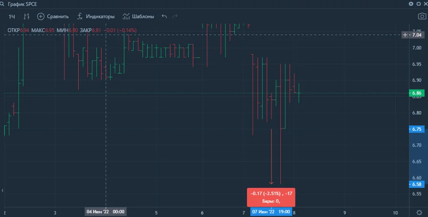Change the bar chart style

coord(27,16)
